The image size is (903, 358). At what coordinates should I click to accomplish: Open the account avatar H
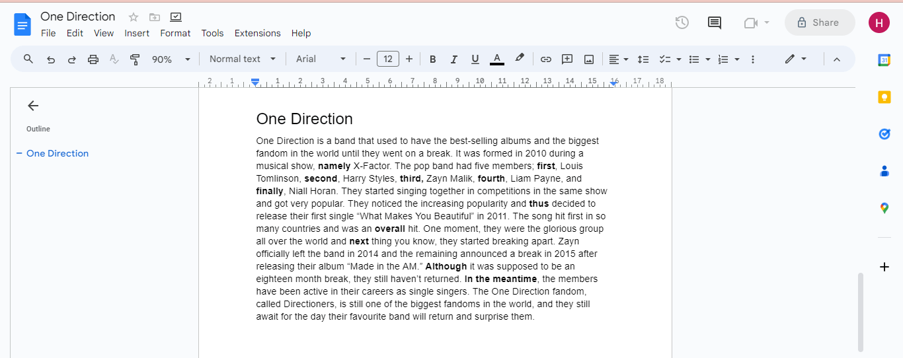pos(879,22)
